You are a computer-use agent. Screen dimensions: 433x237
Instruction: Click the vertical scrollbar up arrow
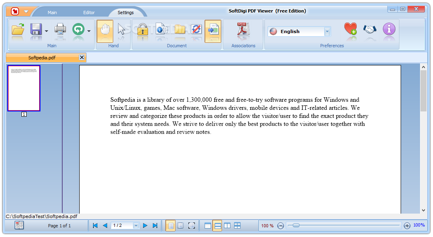pos(423,67)
